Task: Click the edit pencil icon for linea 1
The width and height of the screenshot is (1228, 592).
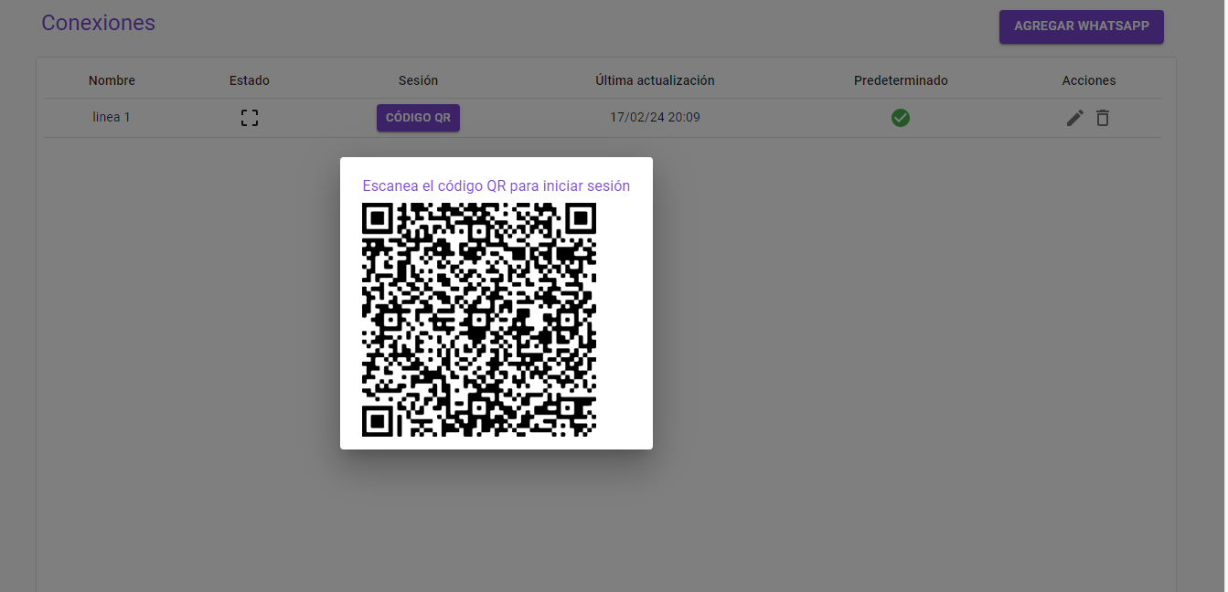Action: [1075, 118]
